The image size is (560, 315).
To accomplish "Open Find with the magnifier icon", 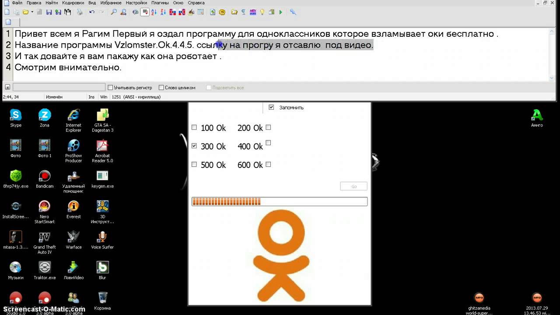I will click(114, 12).
